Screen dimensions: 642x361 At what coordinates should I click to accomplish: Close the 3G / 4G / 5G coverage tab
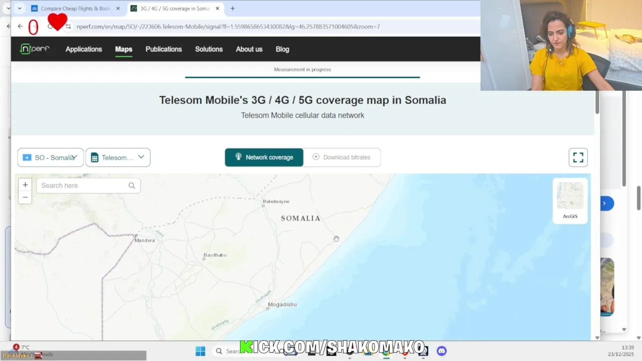pyautogui.click(x=217, y=9)
